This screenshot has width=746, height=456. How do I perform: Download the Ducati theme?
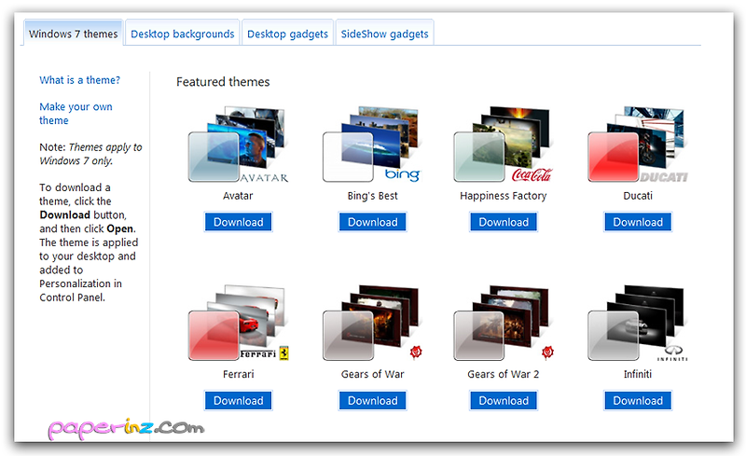tap(638, 222)
